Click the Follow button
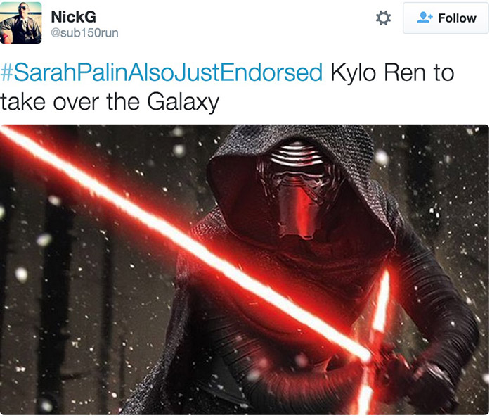The width and height of the screenshot is (492, 418). 446,18
